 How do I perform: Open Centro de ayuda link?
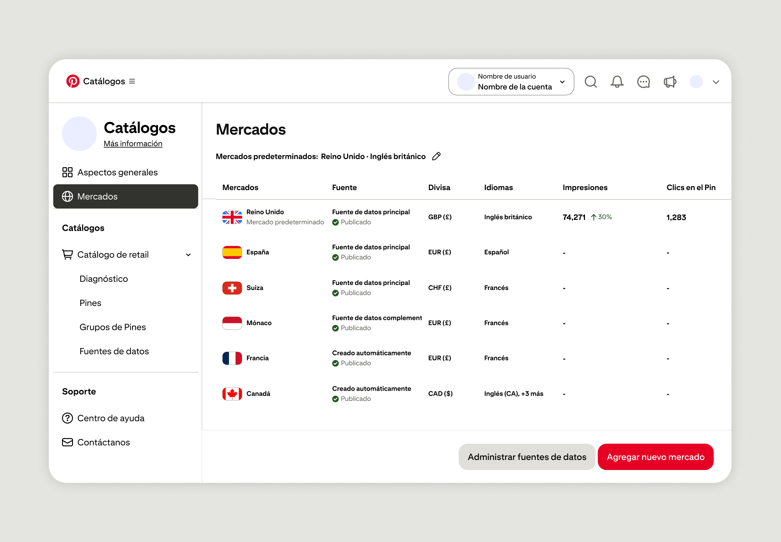[111, 418]
